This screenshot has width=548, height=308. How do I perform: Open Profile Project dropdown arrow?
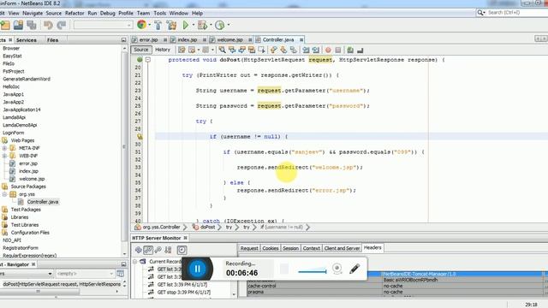[229, 25]
